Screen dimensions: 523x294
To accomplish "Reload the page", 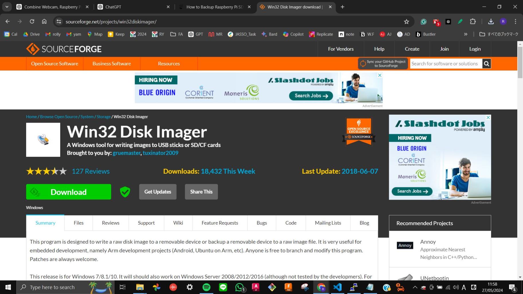I will pos(32,21).
